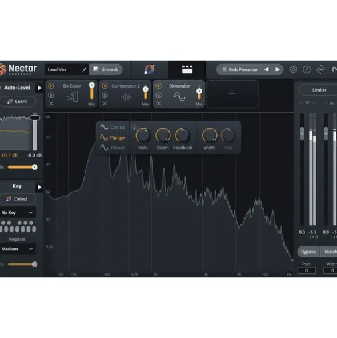Switch to the module chain view icon
337x338 pixels.
tap(187, 70)
